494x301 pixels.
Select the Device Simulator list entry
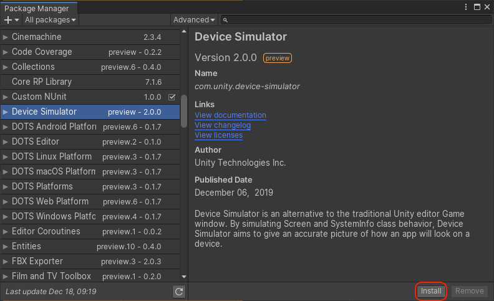point(90,112)
